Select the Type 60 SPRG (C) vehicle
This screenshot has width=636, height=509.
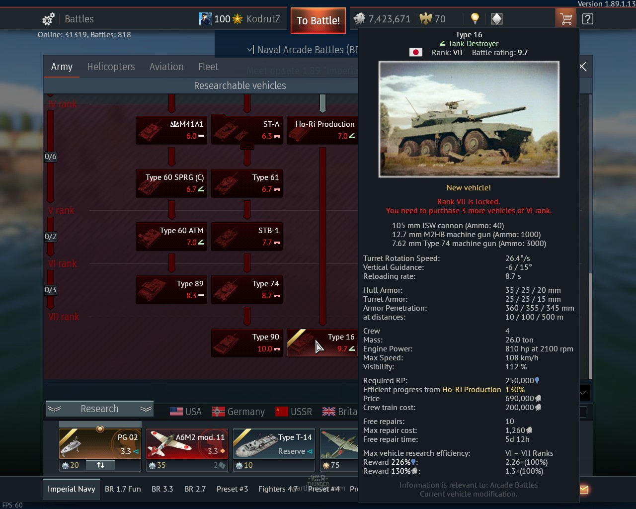point(171,183)
